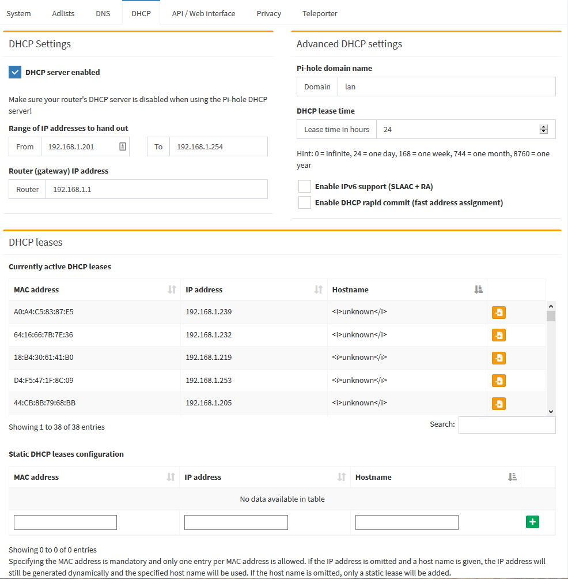The width and height of the screenshot is (568, 579).
Task: Uncheck DHCP server enabled checkbox
Action: [x=15, y=72]
